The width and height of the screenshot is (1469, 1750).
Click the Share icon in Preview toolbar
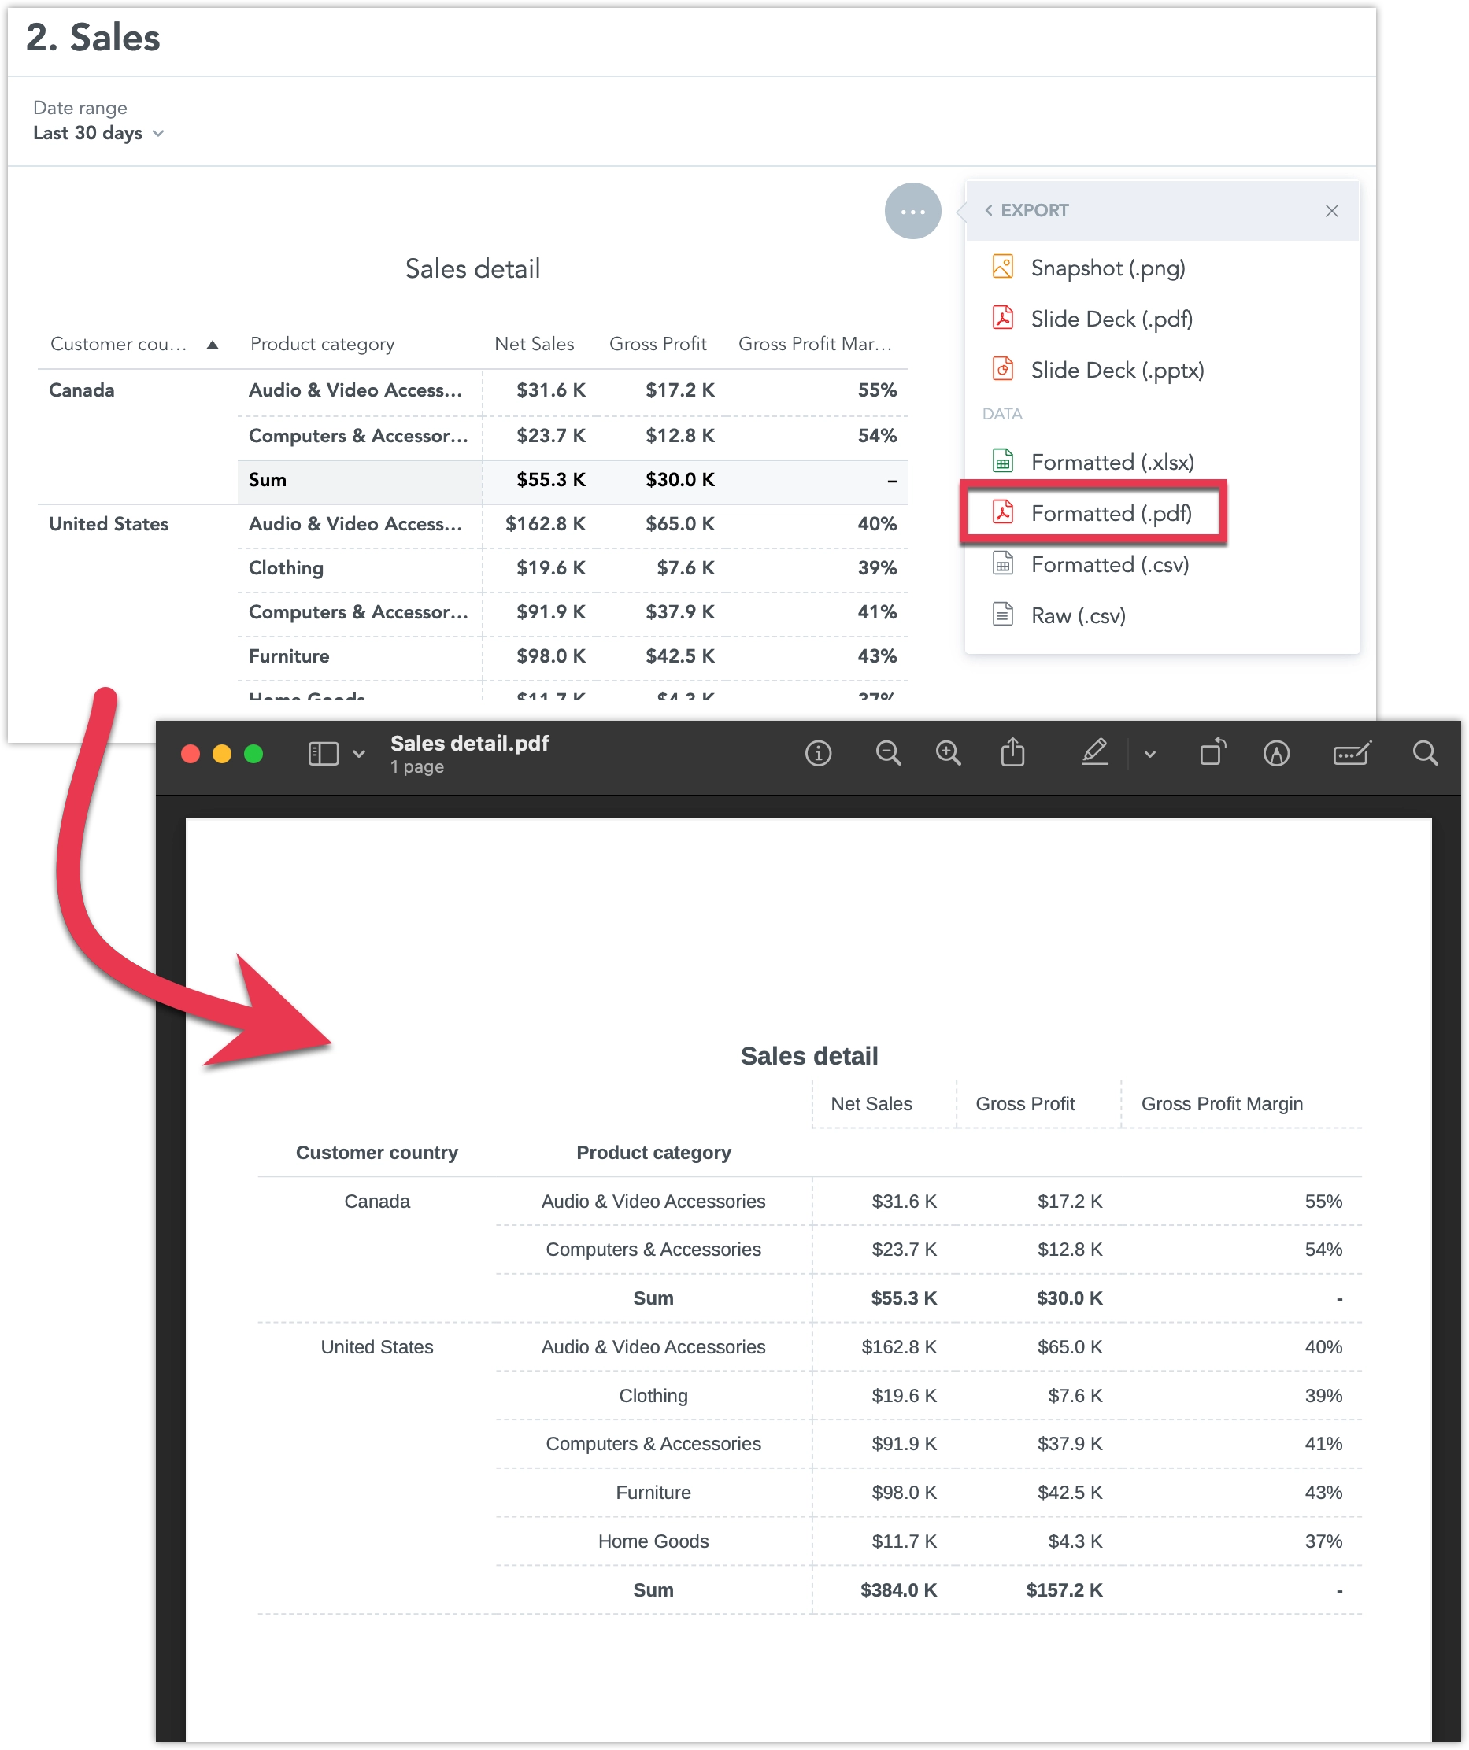(1012, 752)
